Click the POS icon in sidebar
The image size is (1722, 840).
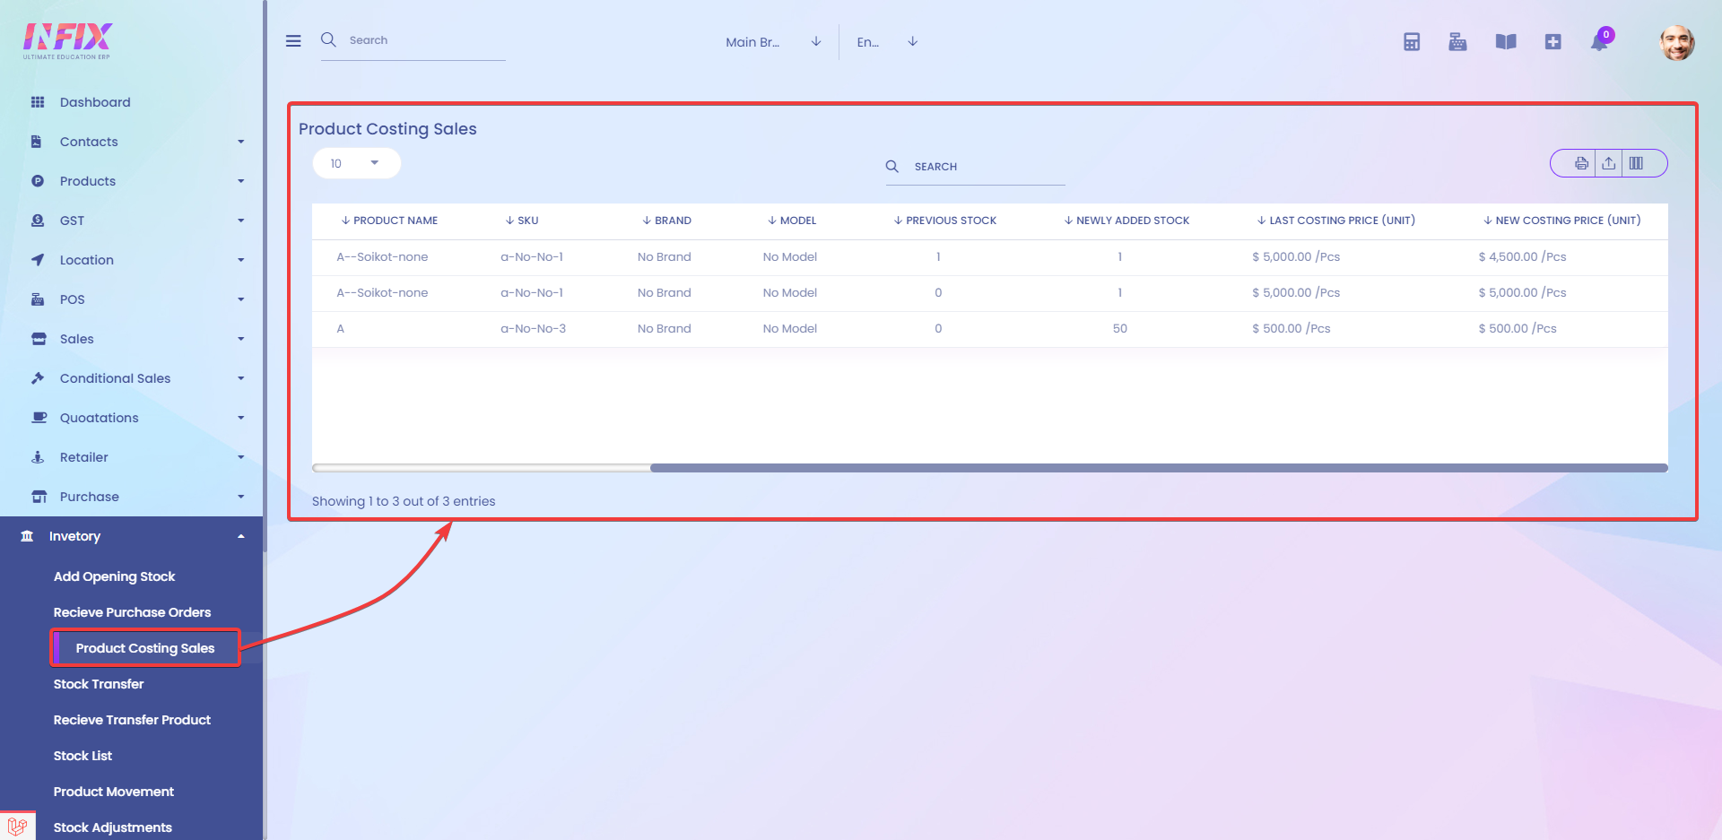pos(38,299)
